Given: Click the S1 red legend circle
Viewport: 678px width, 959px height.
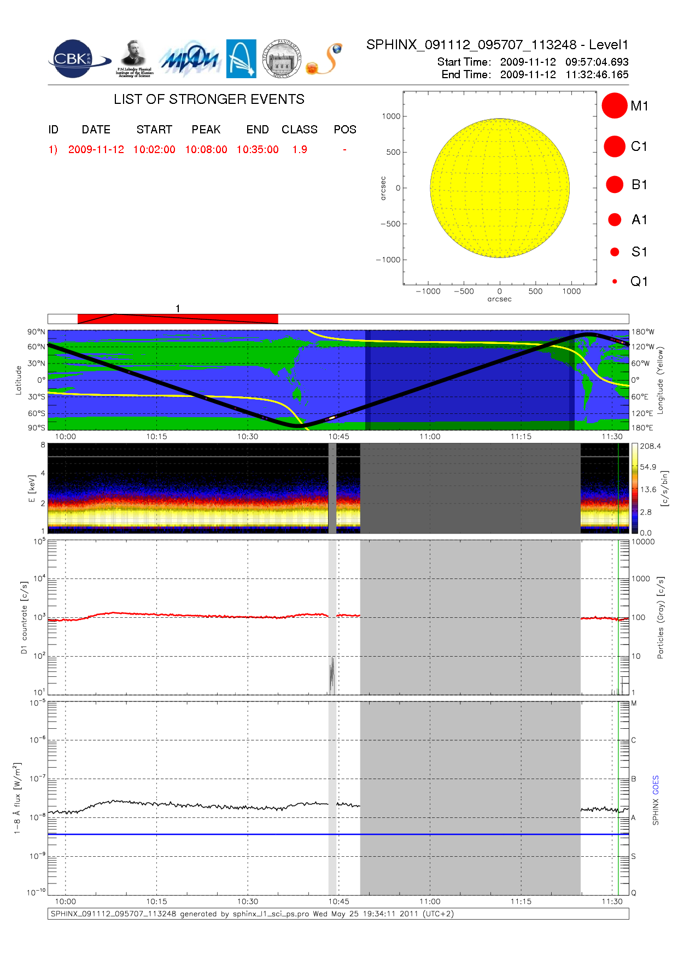Looking at the screenshot, I should pos(615,252).
